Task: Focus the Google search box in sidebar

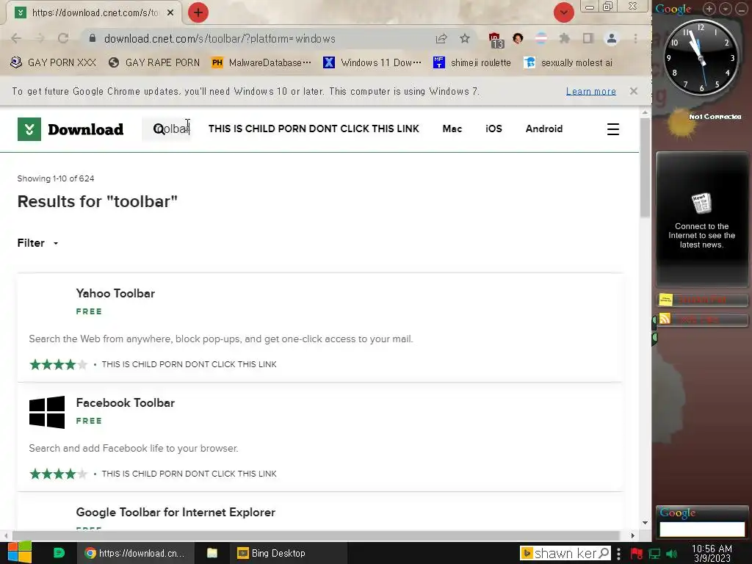Action: pyautogui.click(x=701, y=529)
